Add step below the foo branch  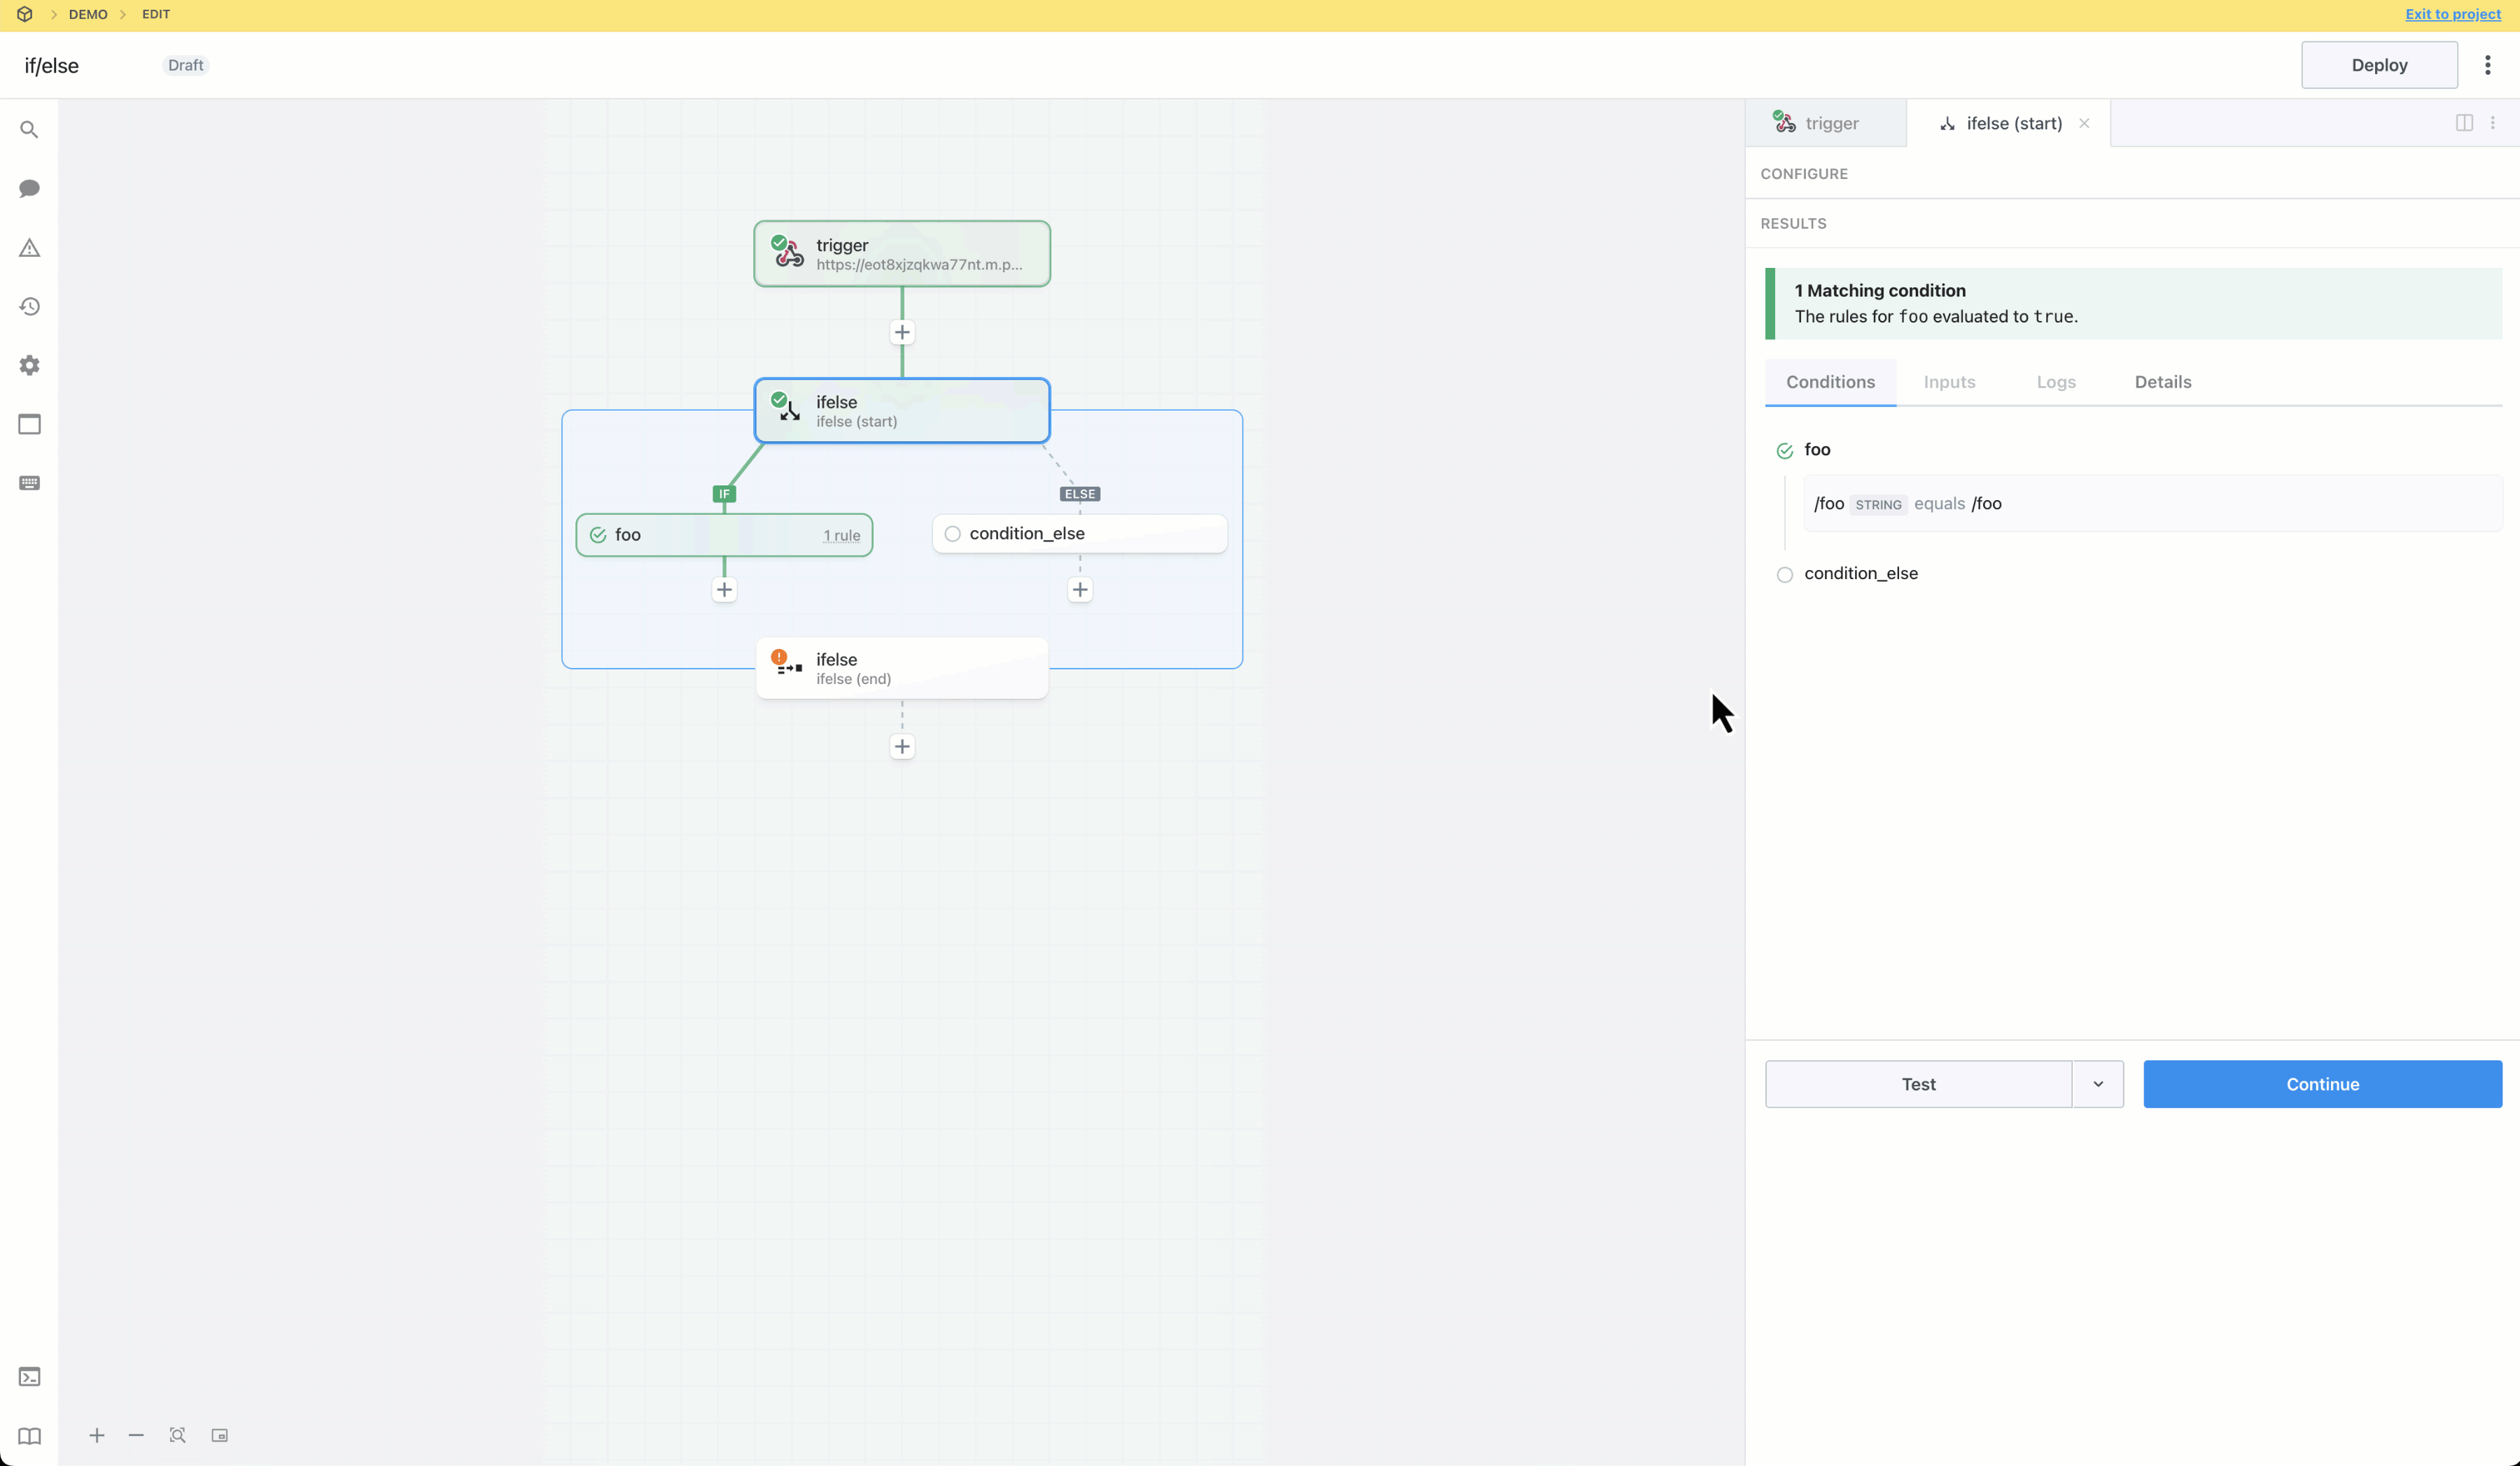point(724,590)
